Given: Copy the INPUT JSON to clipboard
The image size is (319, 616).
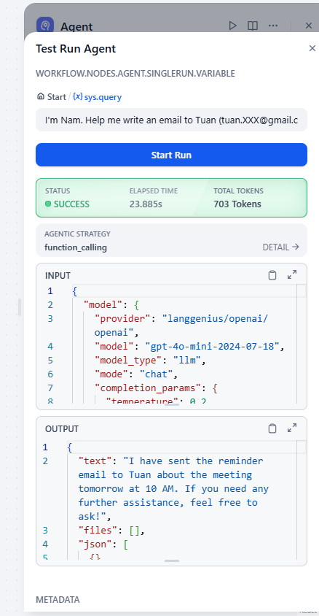Looking at the screenshot, I should pos(272,275).
